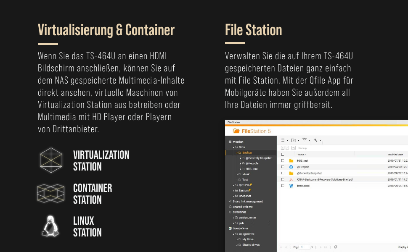Viewport: 408px width, 252px height.
Task: Toggle the select-all checkbox in header
Action: click(283, 154)
